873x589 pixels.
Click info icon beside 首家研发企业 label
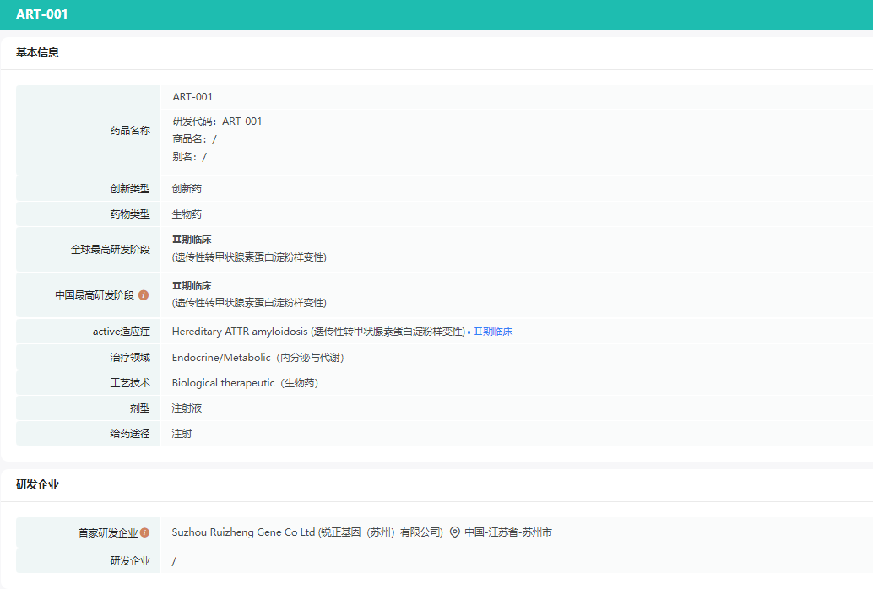click(x=144, y=532)
